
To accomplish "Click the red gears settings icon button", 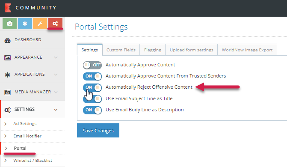I will [55, 24].
